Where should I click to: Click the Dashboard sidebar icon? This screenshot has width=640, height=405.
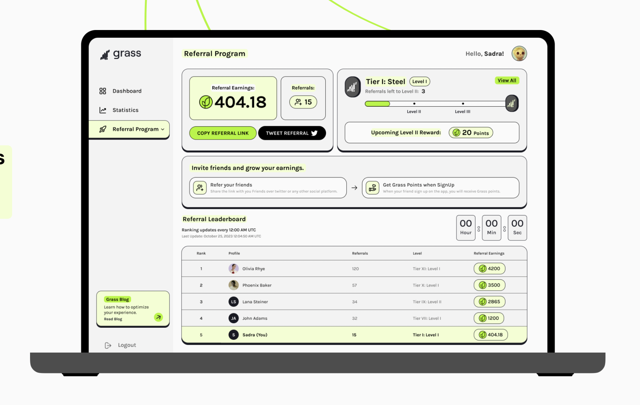102,90
